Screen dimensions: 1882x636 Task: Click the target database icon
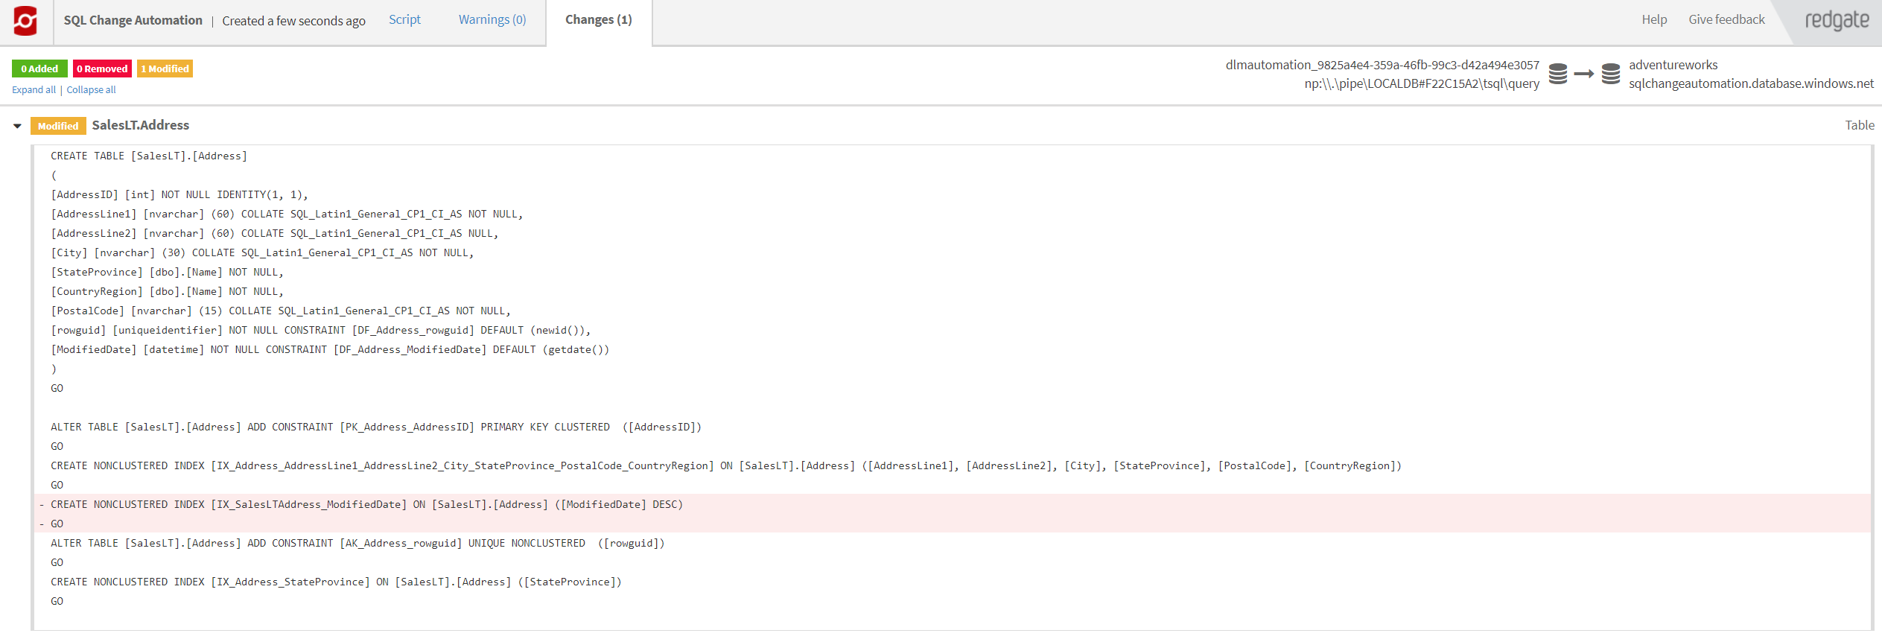(1610, 74)
